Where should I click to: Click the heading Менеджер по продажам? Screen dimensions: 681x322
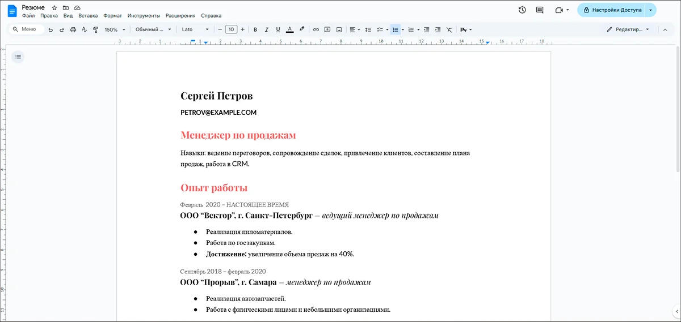pos(238,135)
